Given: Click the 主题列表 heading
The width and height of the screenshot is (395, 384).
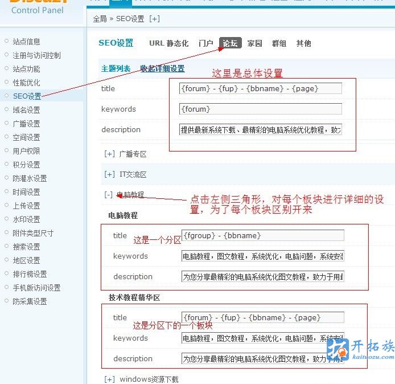Looking at the screenshot, I should point(116,68).
